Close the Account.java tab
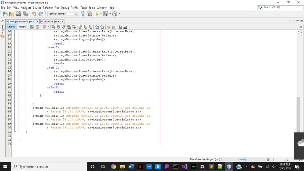 pyautogui.click(x=62, y=22)
